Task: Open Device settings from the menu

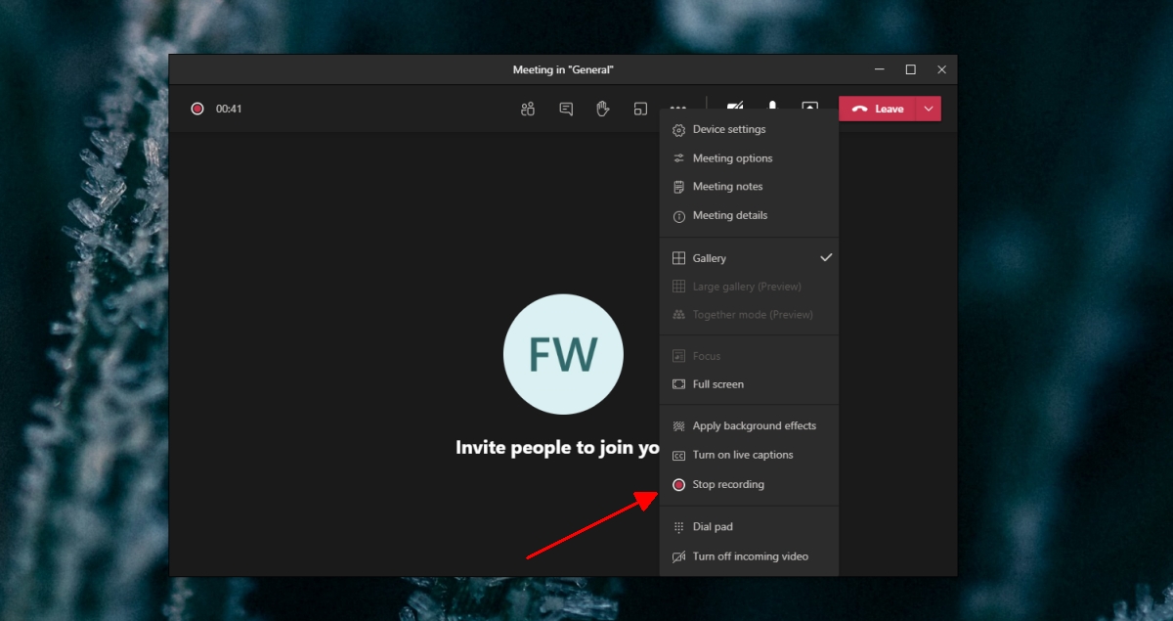Action: 749,129
